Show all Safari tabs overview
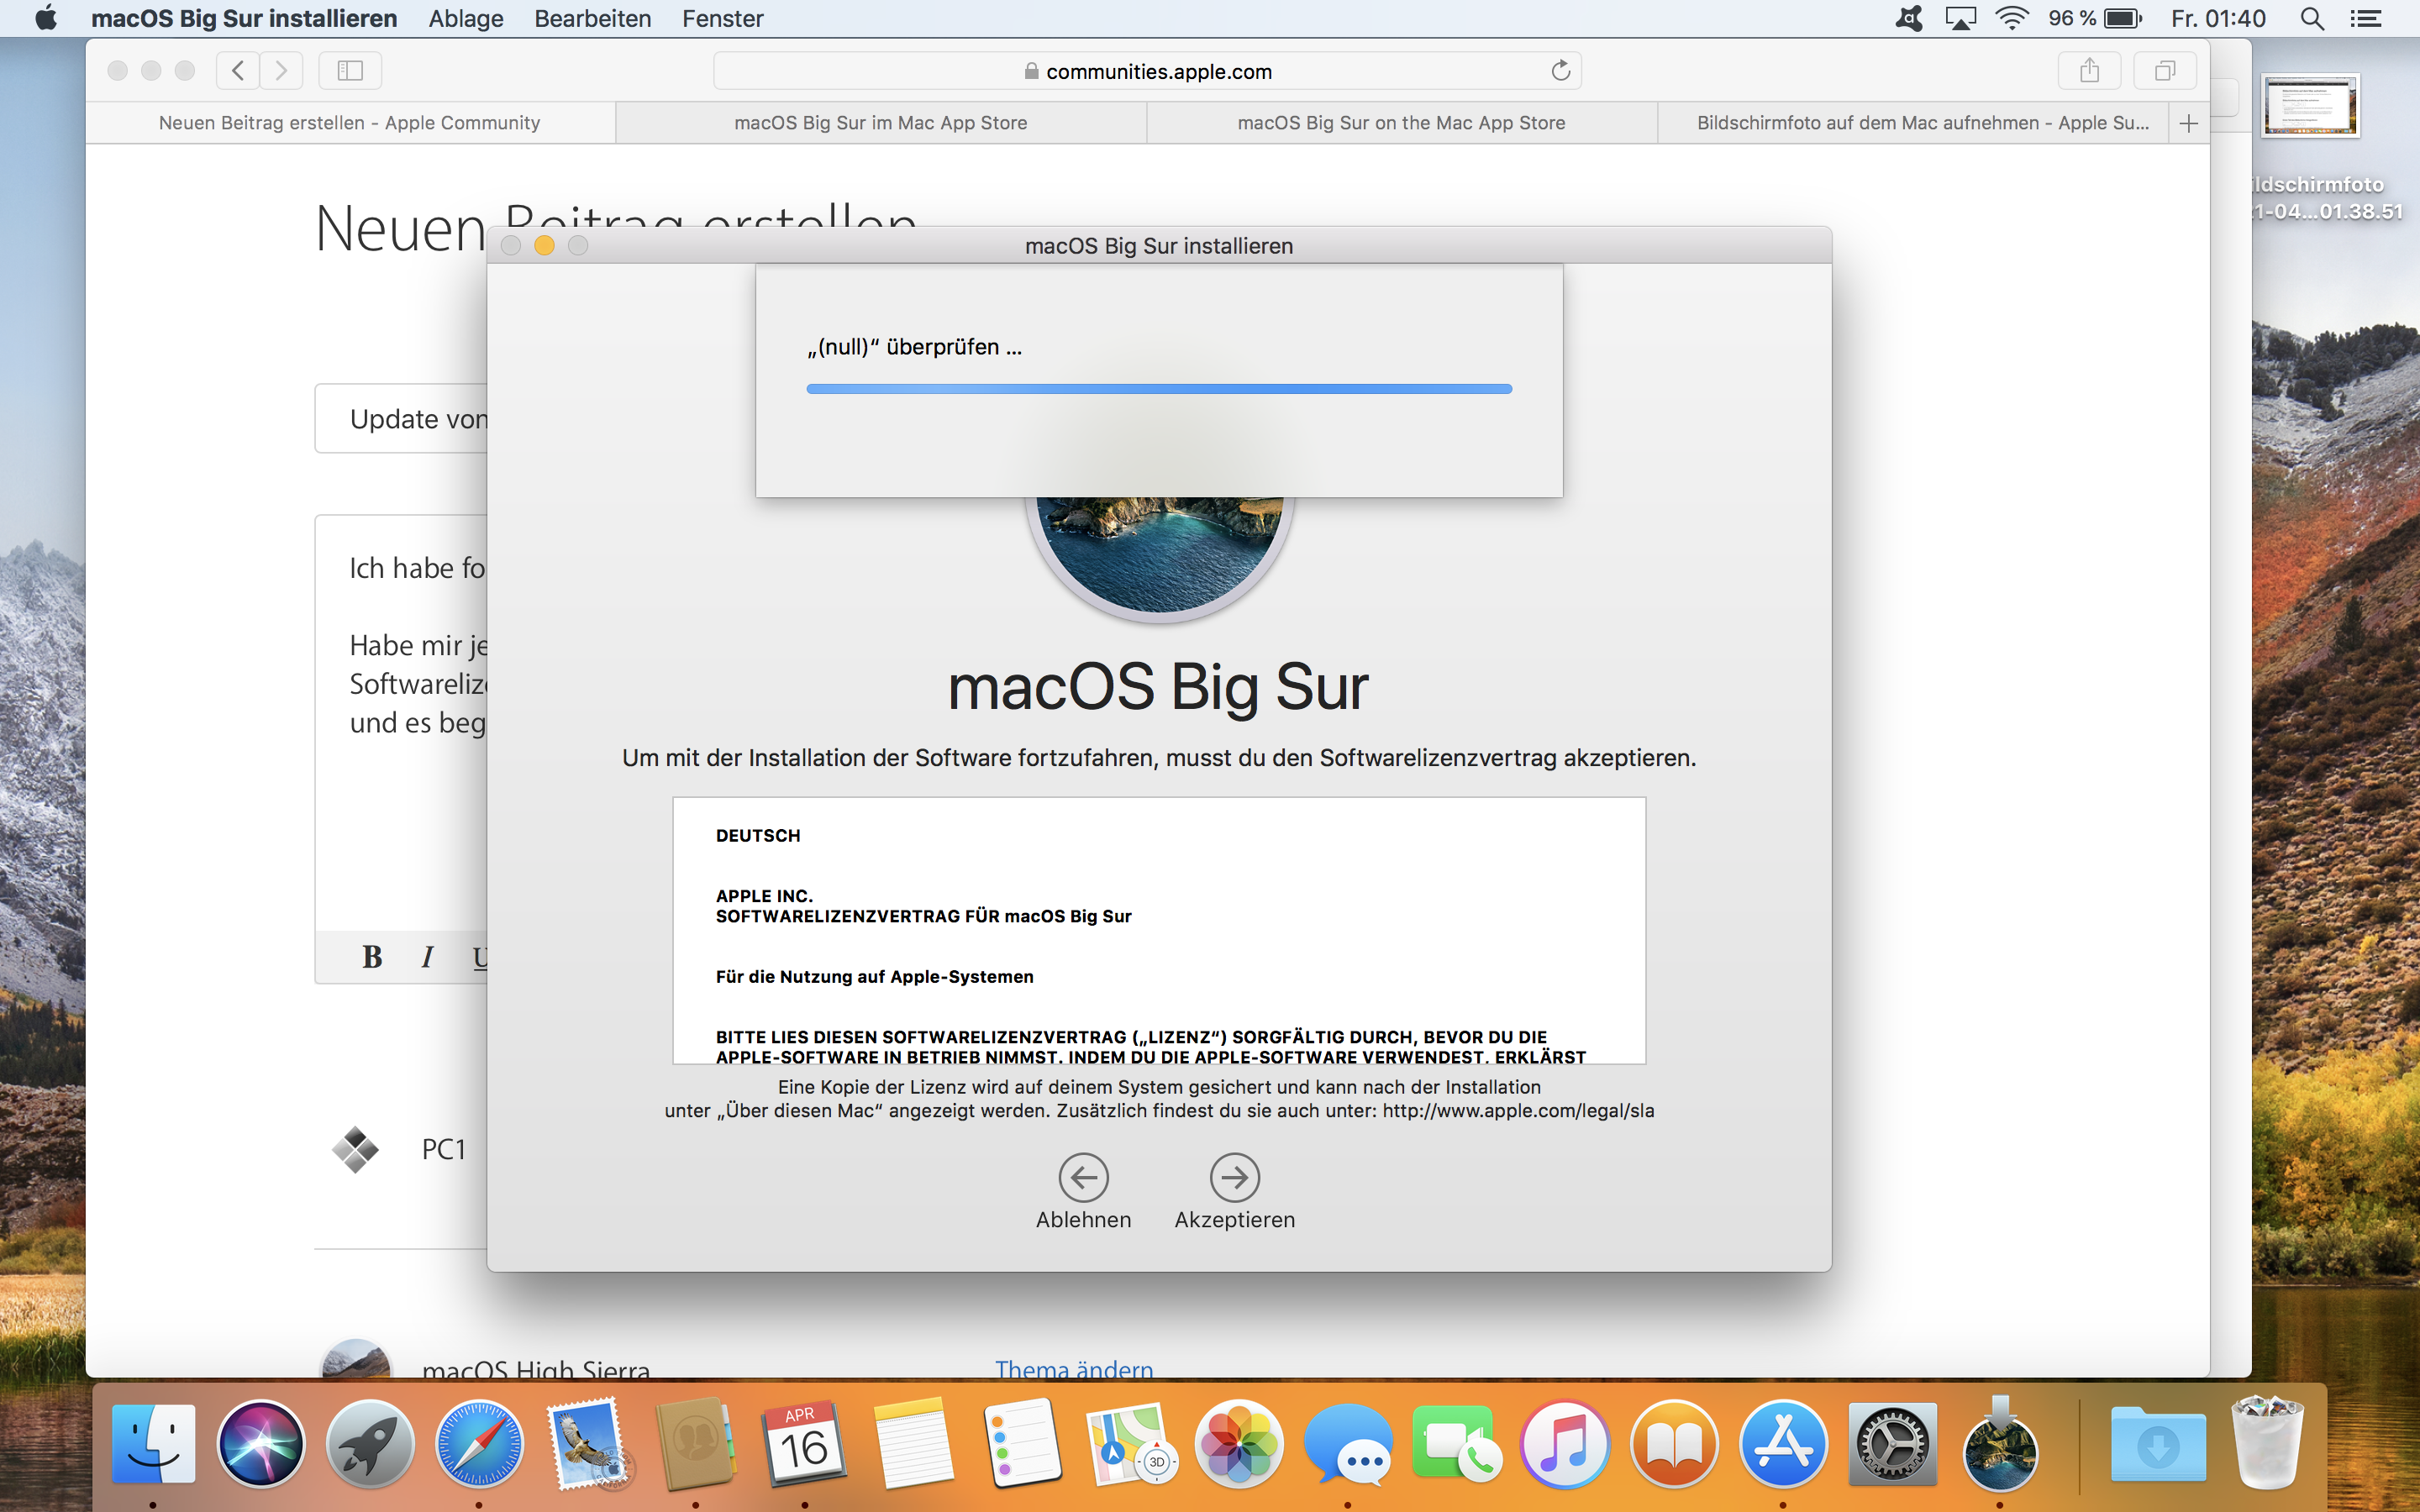 click(2165, 71)
